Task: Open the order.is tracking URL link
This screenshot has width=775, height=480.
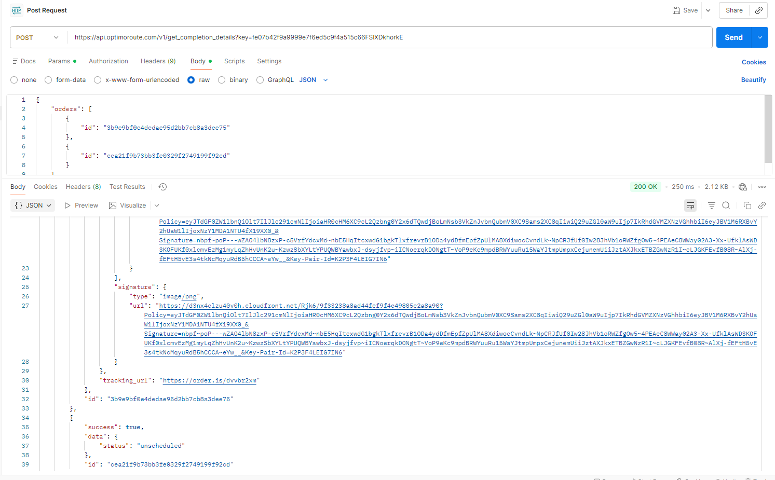Action: 210,380
